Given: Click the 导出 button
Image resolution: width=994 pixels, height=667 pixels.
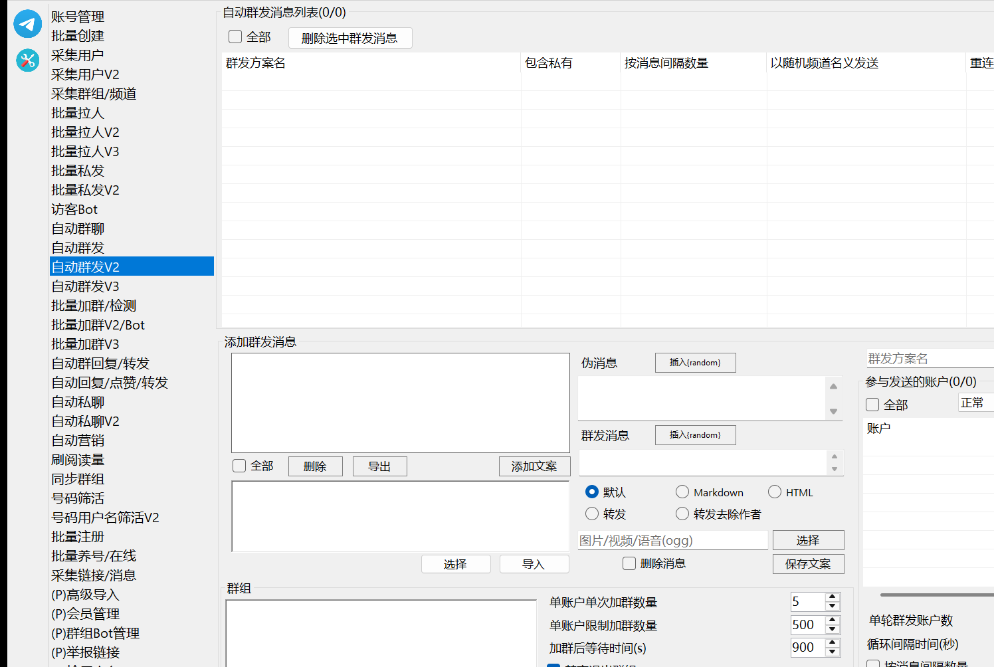Looking at the screenshot, I should point(379,466).
